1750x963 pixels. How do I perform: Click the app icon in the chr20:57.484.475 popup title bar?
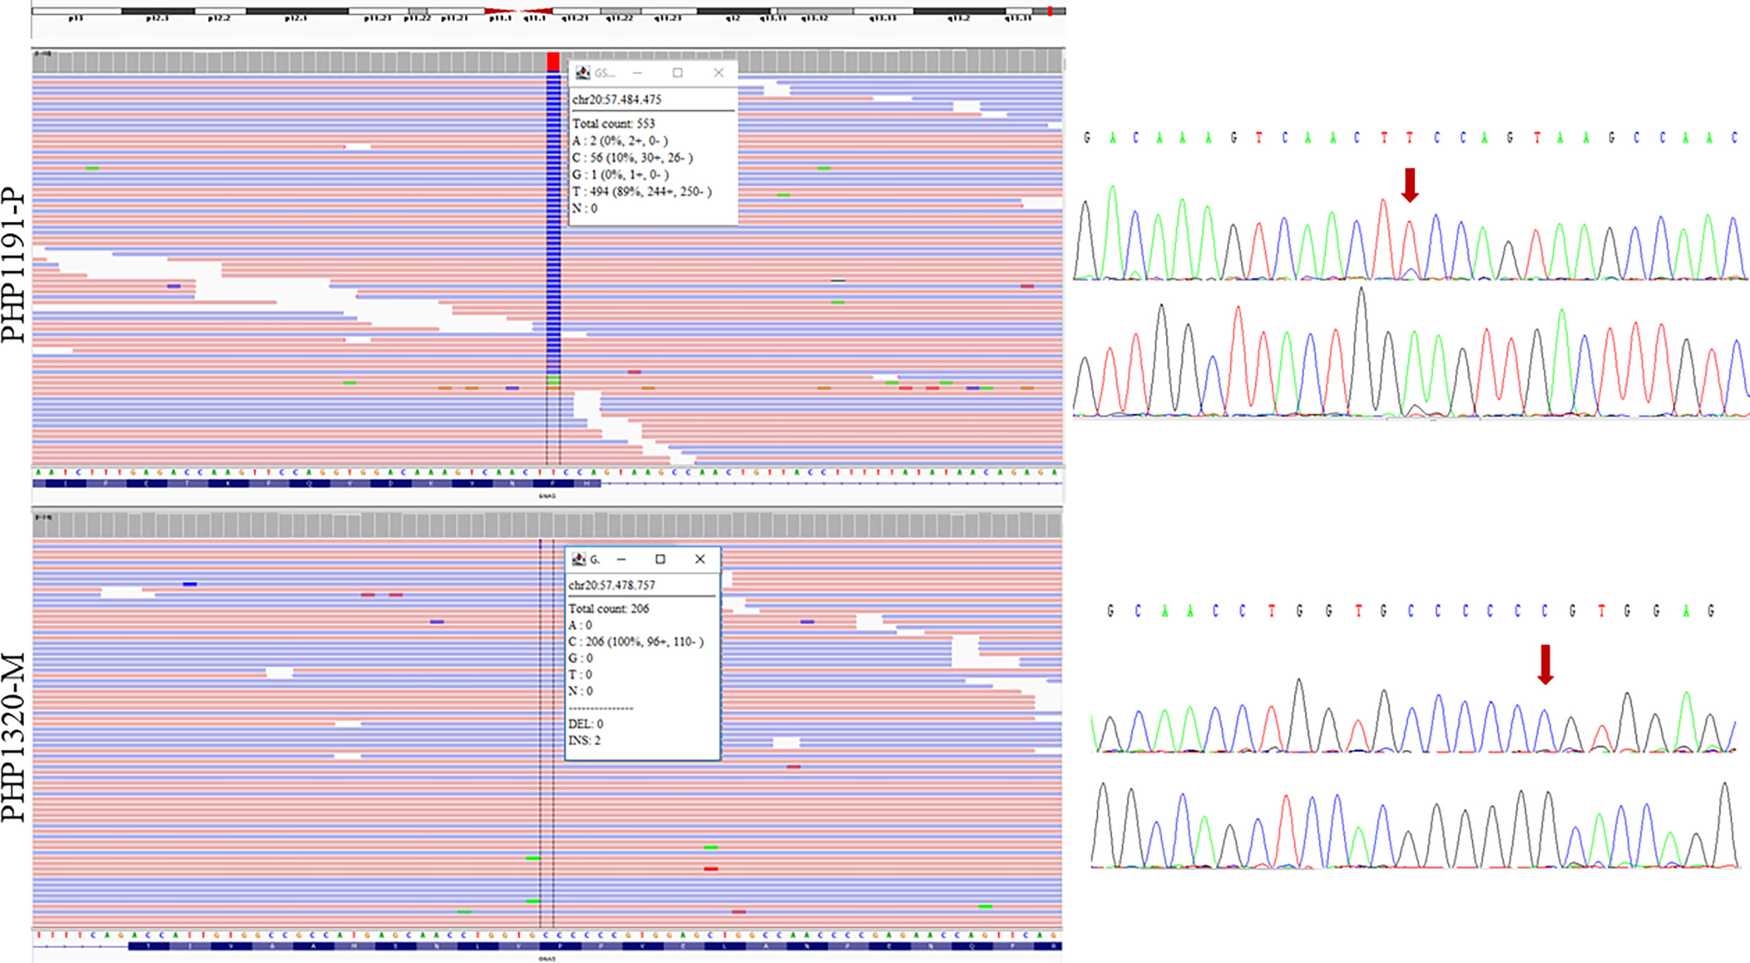[583, 73]
